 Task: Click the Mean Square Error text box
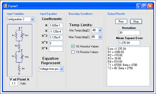click(129, 43)
